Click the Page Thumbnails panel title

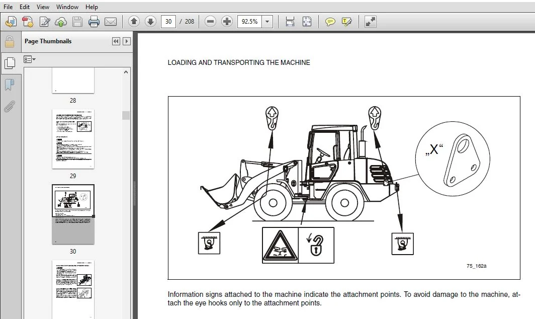click(x=48, y=41)
